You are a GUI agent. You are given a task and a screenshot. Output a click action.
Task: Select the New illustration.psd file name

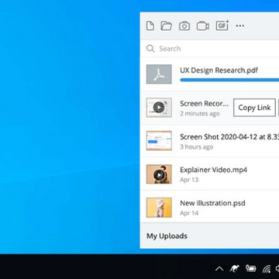(x=212, y=203)
